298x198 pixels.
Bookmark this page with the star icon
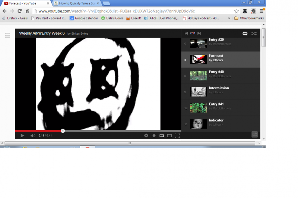tap(237, 11)
